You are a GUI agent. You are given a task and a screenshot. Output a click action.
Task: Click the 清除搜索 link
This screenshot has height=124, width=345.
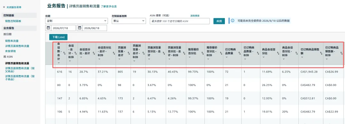[x=195, y=16]
